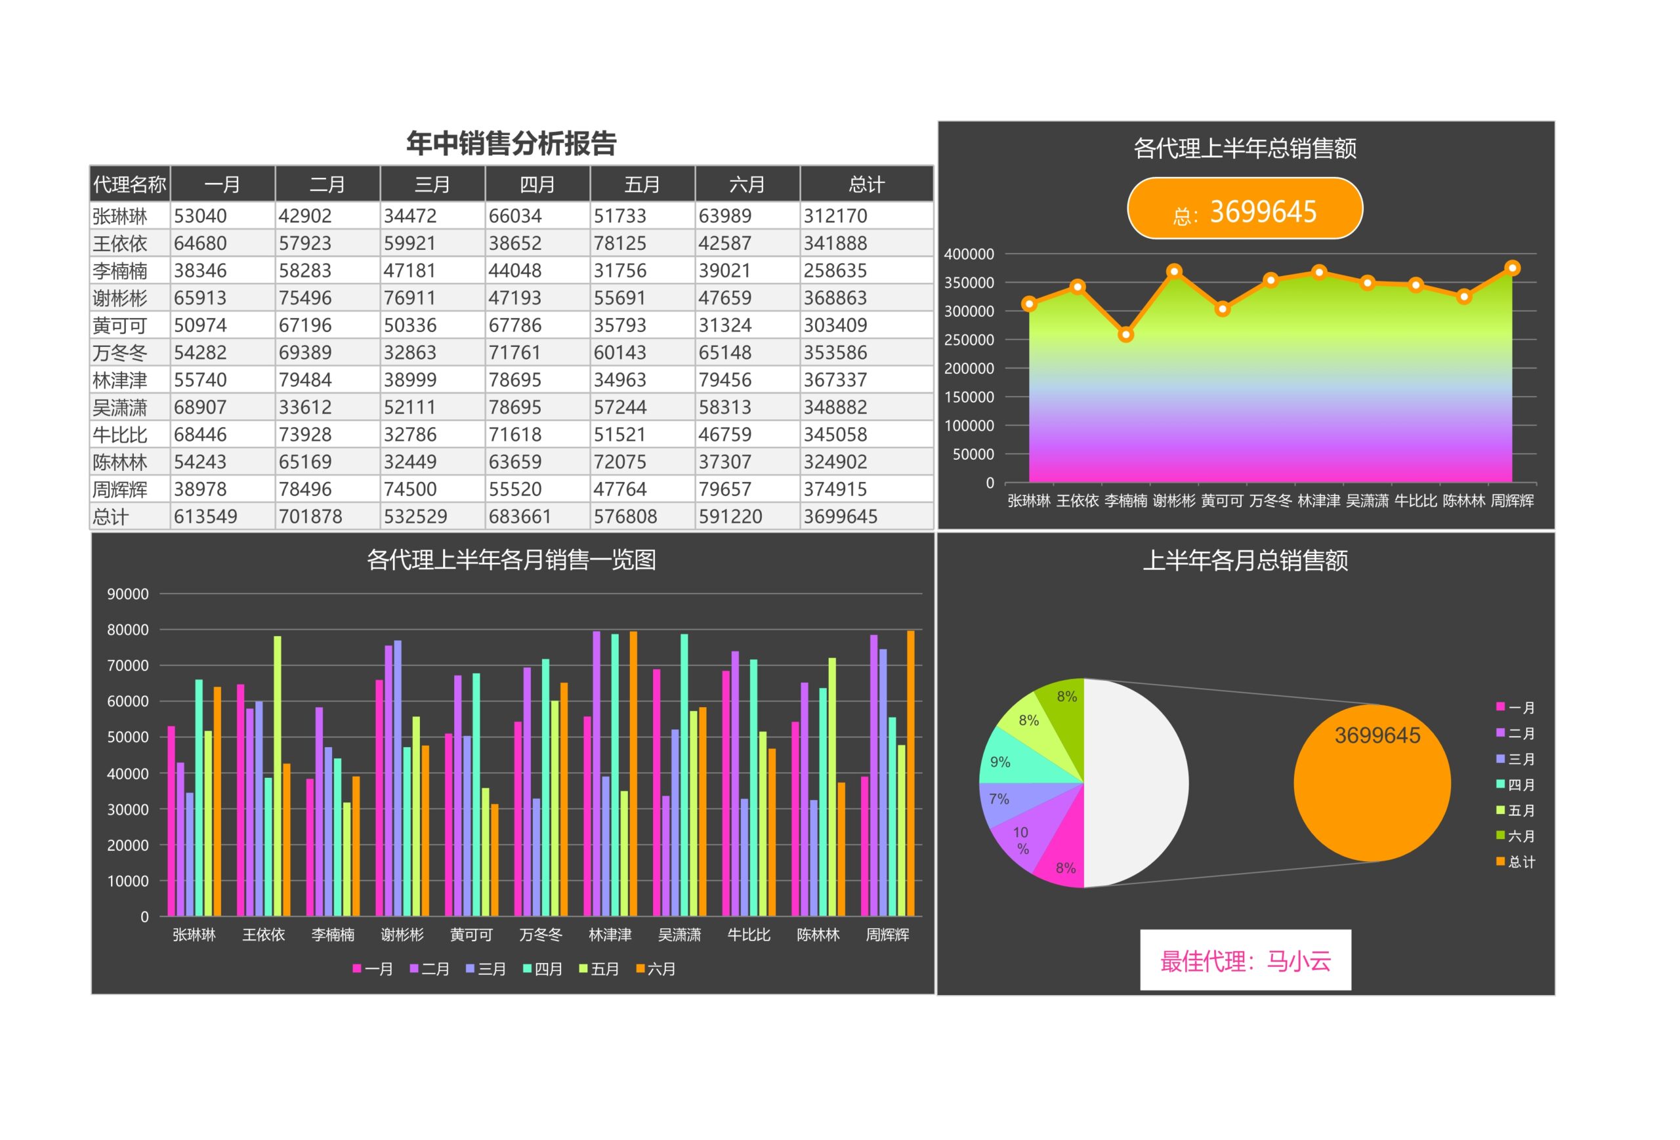
Task: Select the table cell with value 68907
Action: point(222,407)
